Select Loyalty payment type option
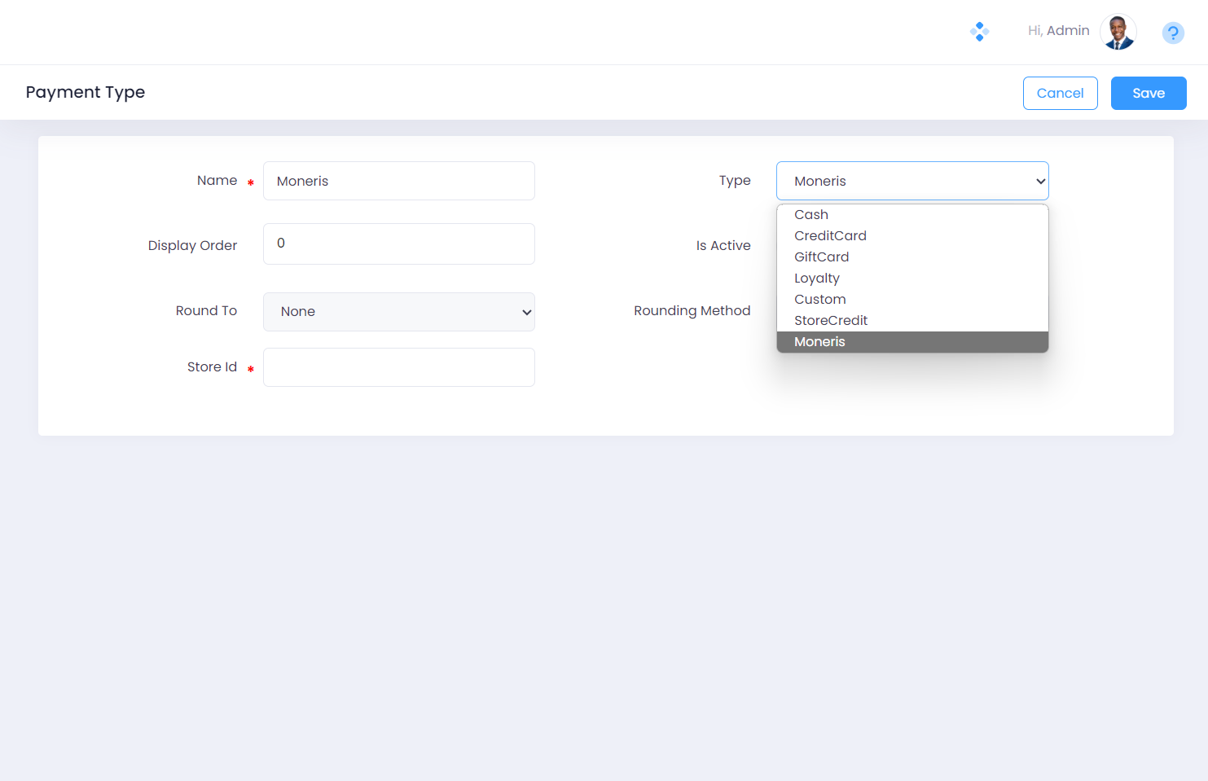The image size is (1208, 781). click(x=816, y=279)
